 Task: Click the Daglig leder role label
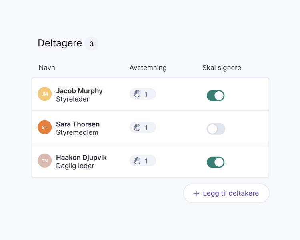[x=75, y=166]
